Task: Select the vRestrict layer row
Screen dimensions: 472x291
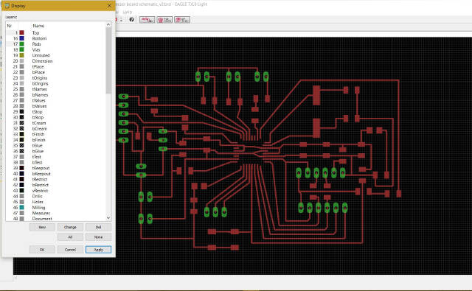Action: [56, 191]
